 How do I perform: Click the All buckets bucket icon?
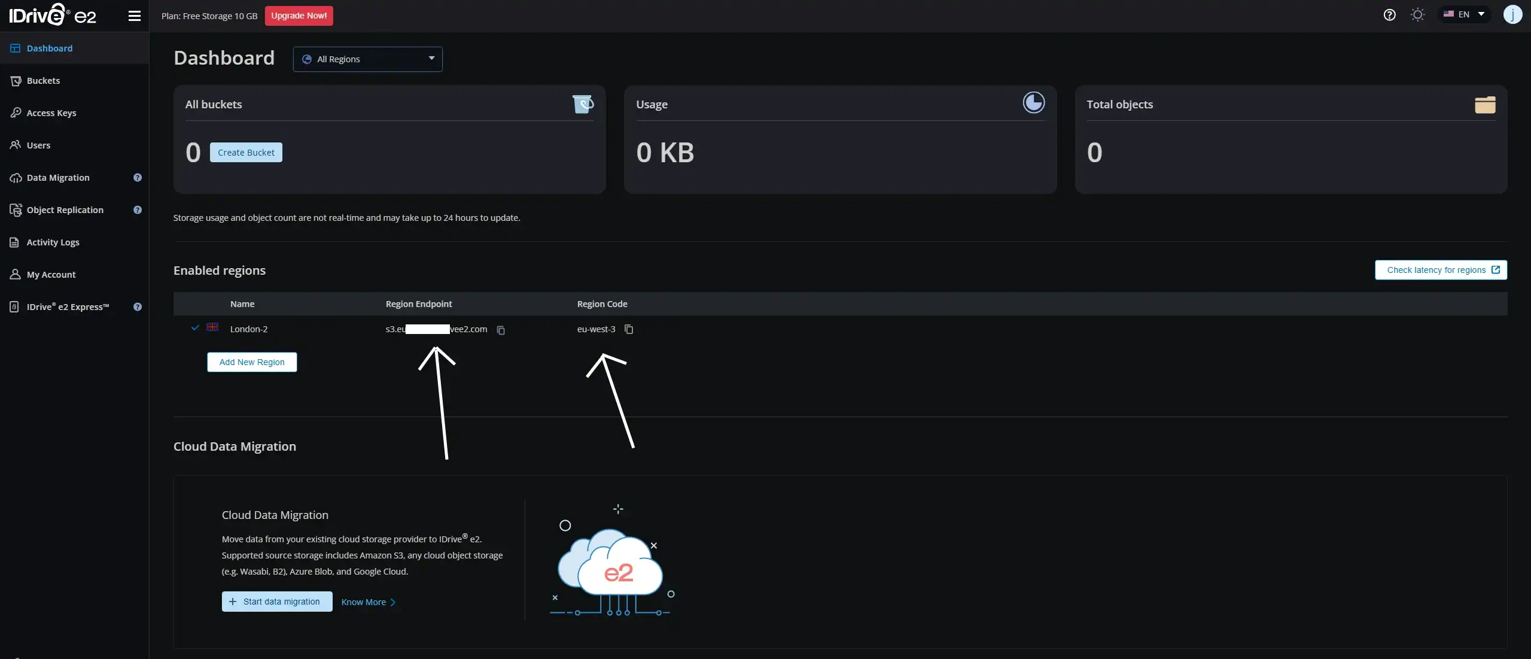tap(583, 104)
